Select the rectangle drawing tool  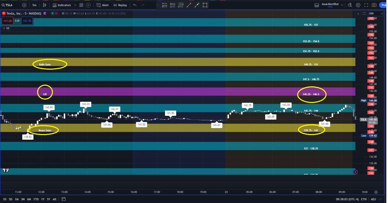coord(205,5)
